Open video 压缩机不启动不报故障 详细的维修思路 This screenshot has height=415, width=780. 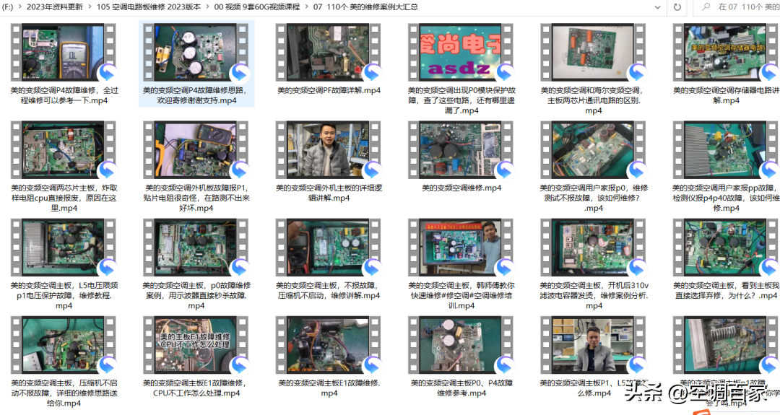pos(63,345)
